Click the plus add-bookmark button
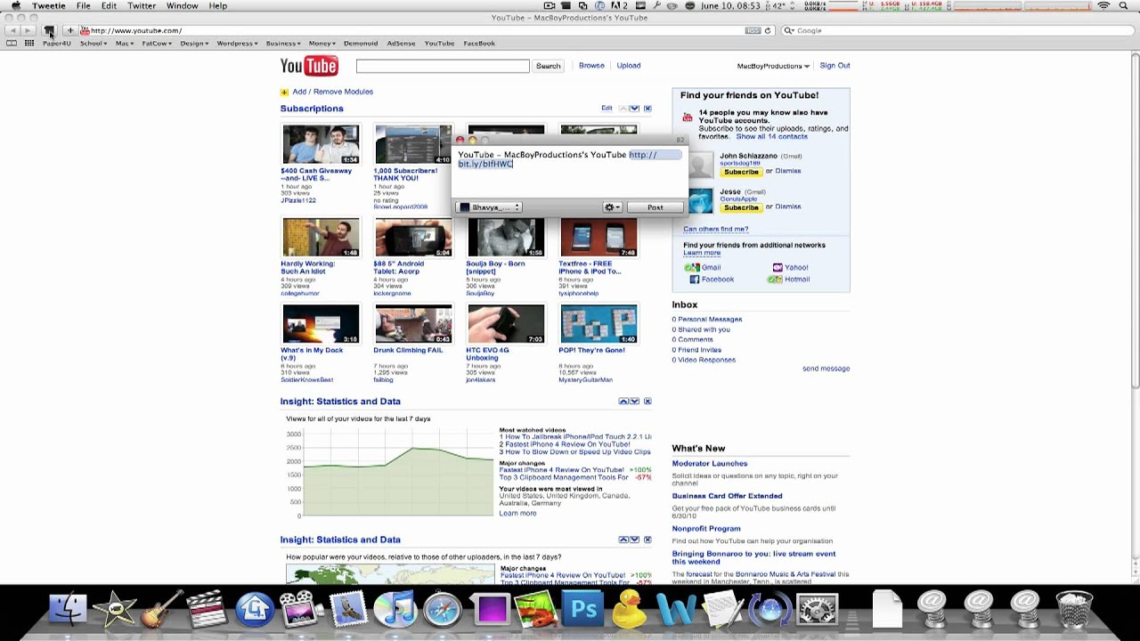1140x641 pixels. [x=69, y=30]
